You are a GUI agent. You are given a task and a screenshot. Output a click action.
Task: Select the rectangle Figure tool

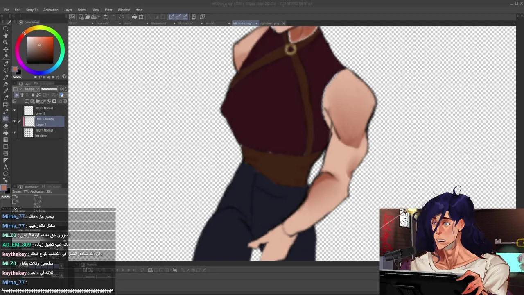coord(6,146)
